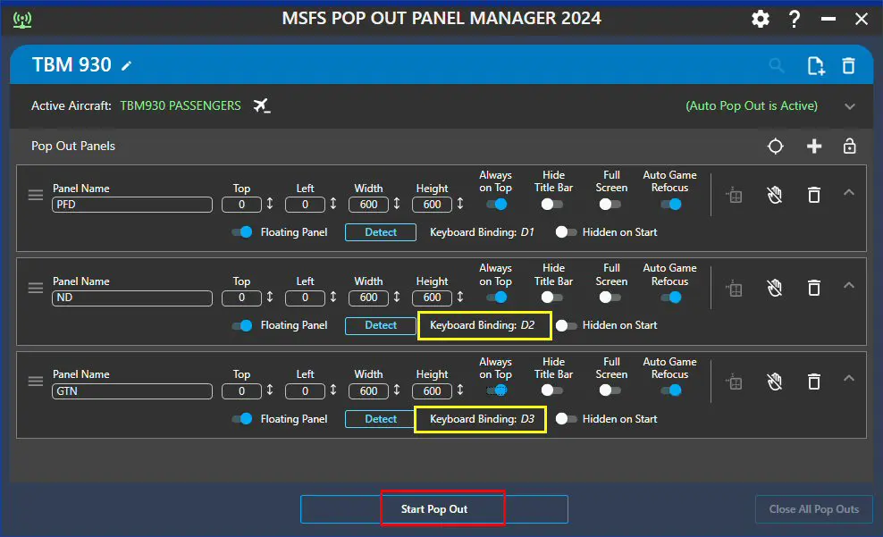This screenshot has width=883, height=537.
Task: Toggle Auto Game Refocus for GTN panel
Action: pos(671,390)
